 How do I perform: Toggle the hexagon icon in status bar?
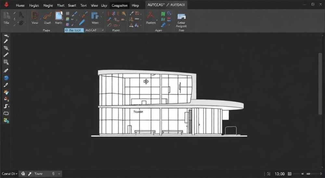point(23,174)
